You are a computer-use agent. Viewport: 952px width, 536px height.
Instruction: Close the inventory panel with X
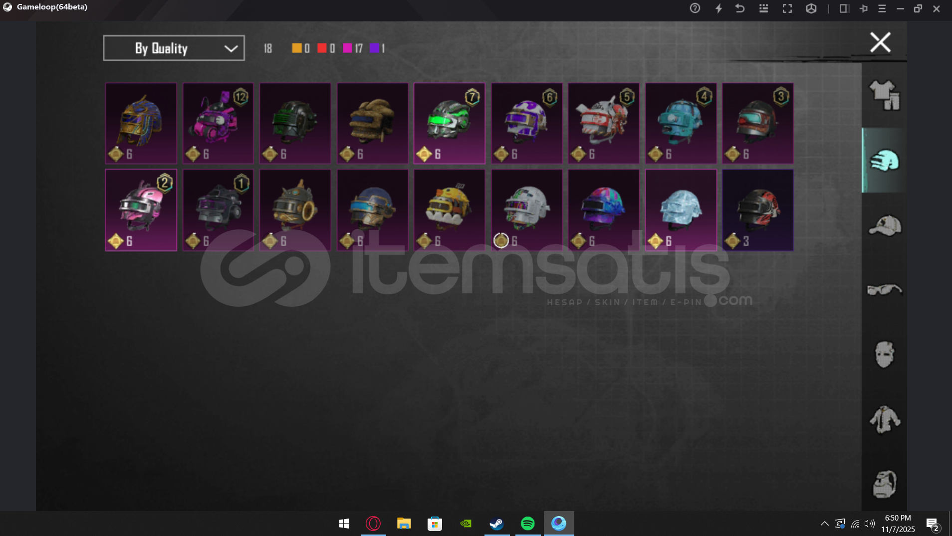coord(880,42)
